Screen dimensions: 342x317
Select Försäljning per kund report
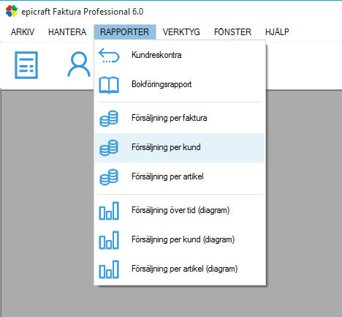point(180,148)
